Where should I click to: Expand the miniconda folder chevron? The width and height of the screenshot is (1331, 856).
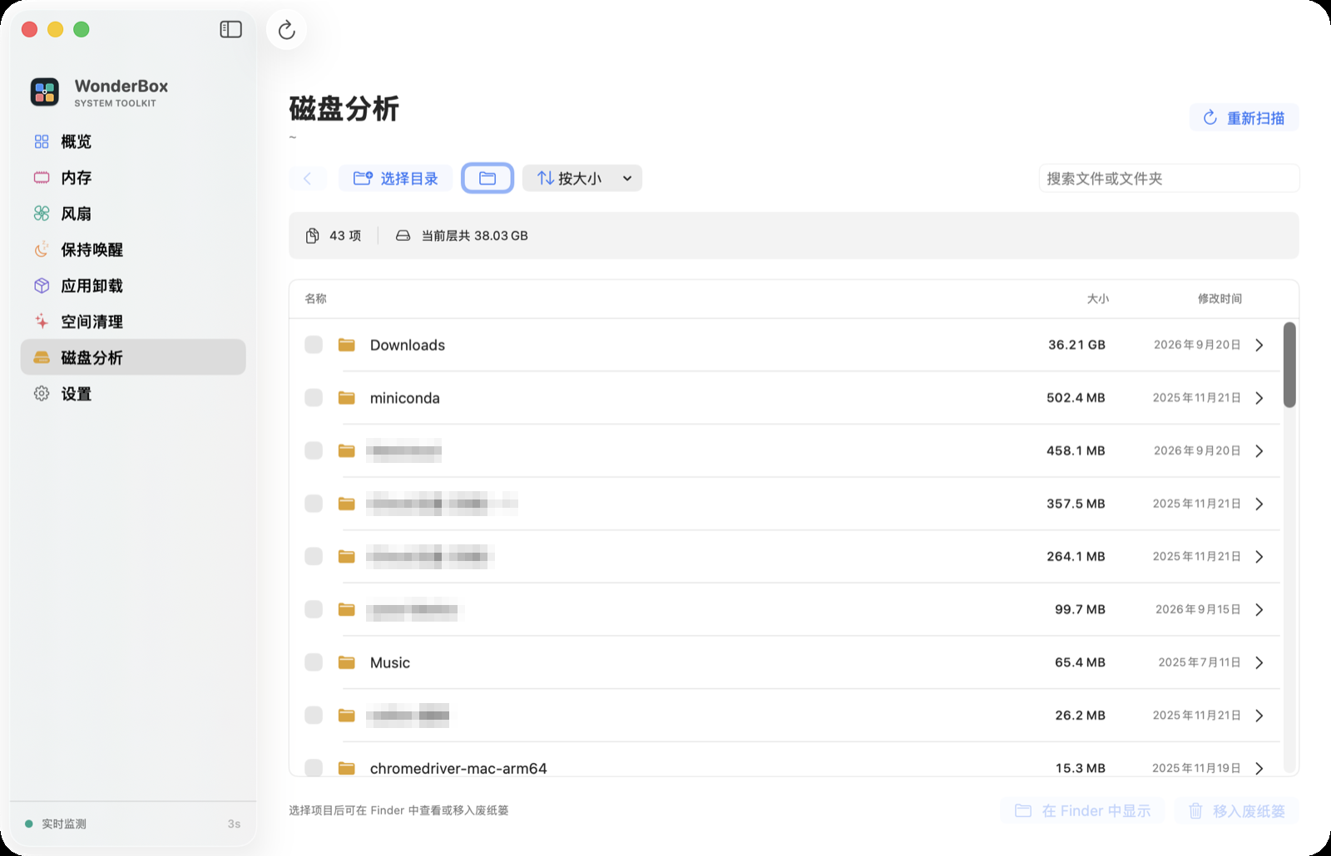tap(1259, 398)
